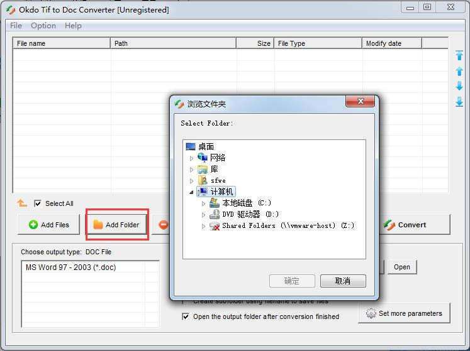The image size is (470, 351).
Task: Click the Convert button
Action: click(415, 225)
